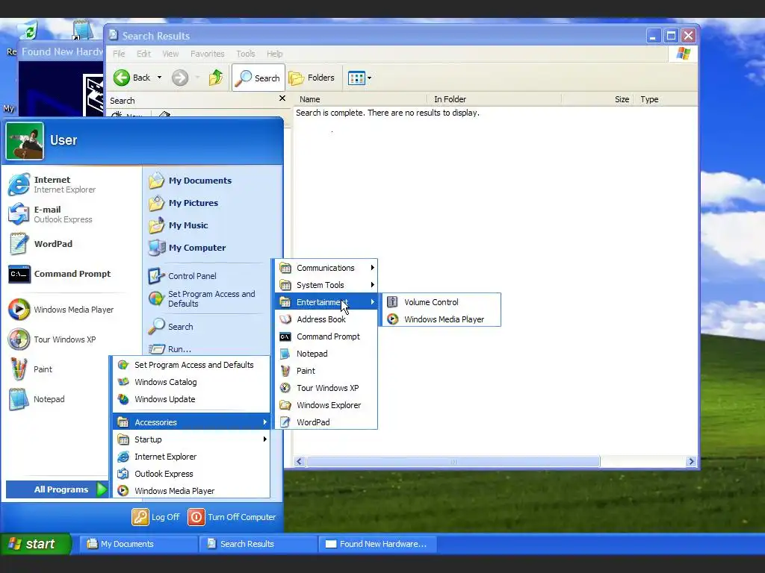Open Windows Catalog in All Programs
Image resolution: width=765 pixels, height=573 pixels.
pos(191,382)
